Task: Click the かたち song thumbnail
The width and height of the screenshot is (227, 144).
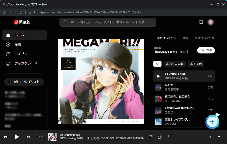Action: [158, 87]
